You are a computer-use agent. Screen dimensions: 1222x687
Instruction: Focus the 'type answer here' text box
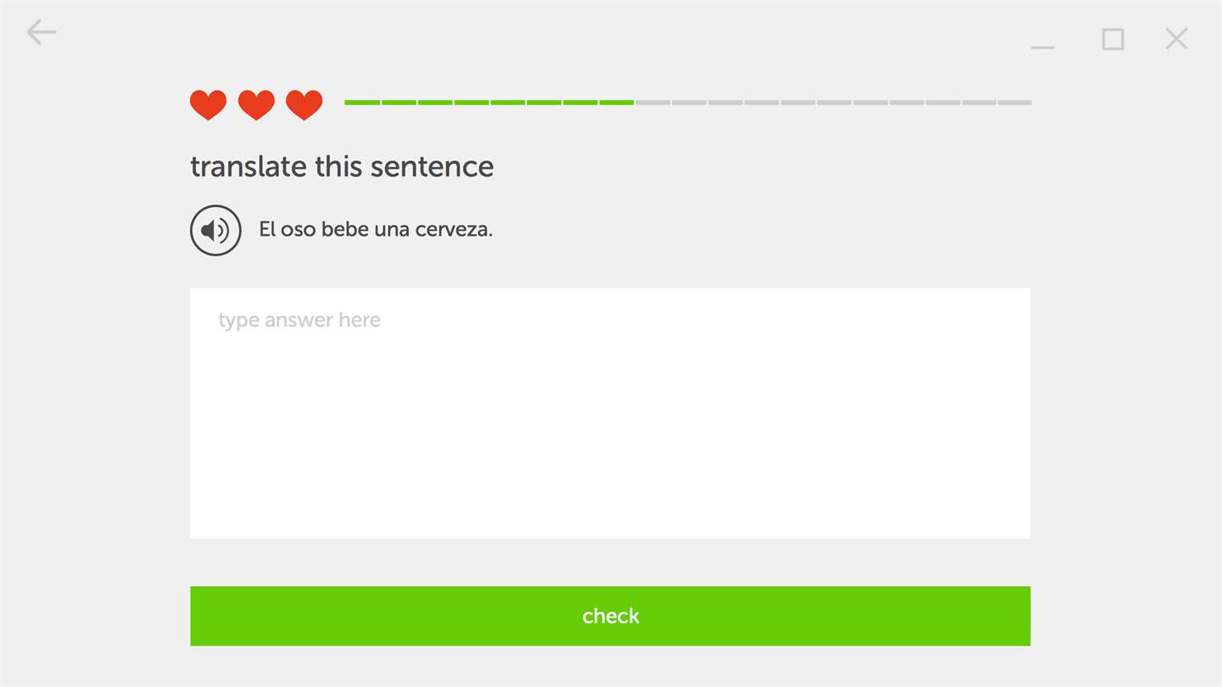(x=609, y=412)
